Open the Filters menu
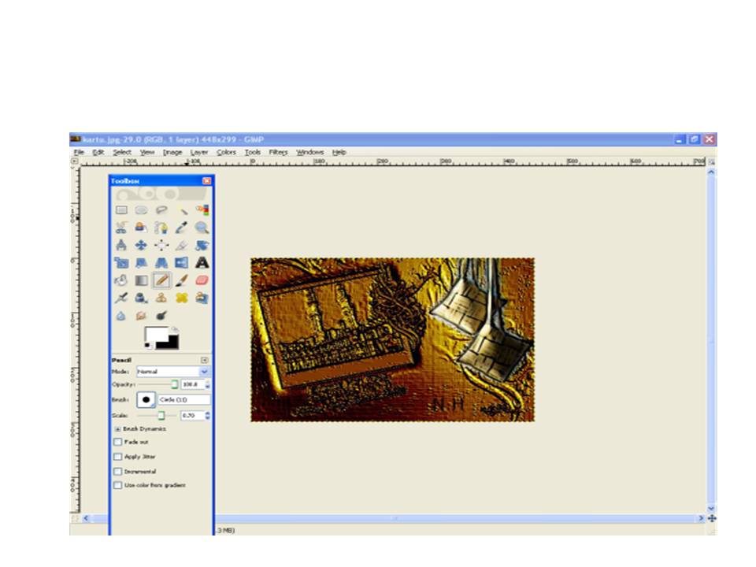The image size is (756, 567). click(278, 152)
